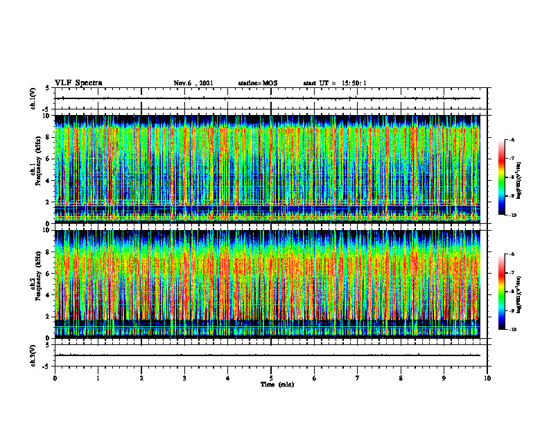The image size is (549, 424).
Task: Click time axis tick label "9"
Action: click(x=444, y=378)
